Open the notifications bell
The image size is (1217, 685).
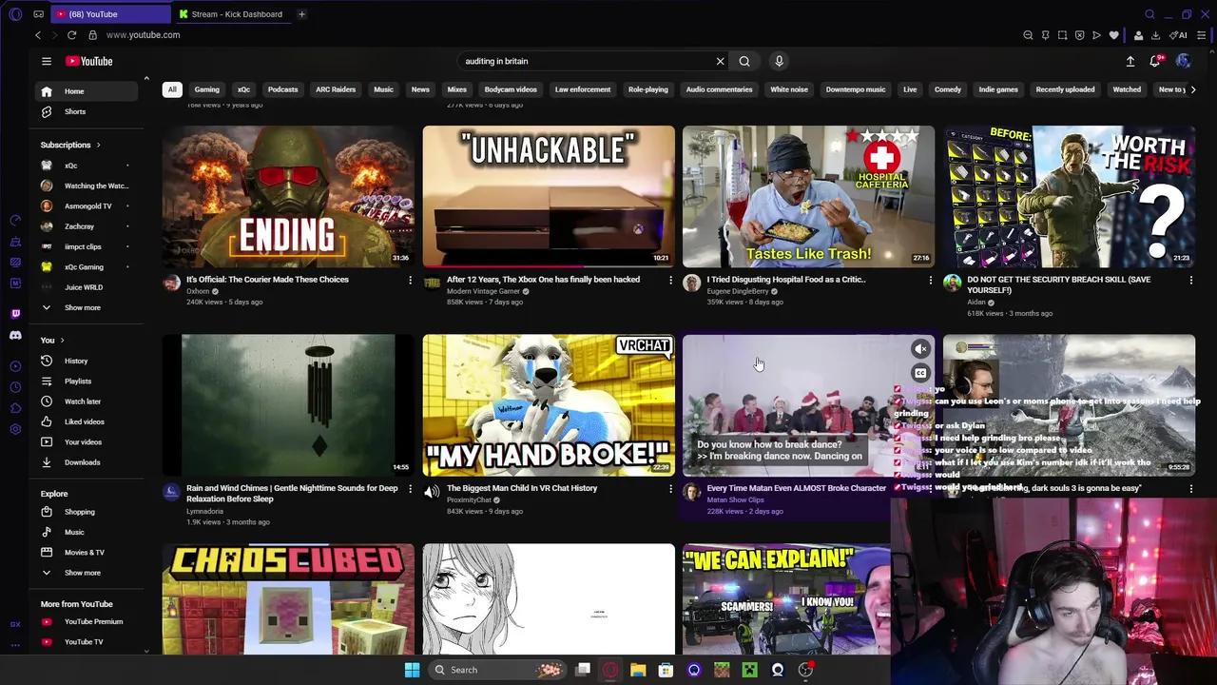coord(1155,61)
